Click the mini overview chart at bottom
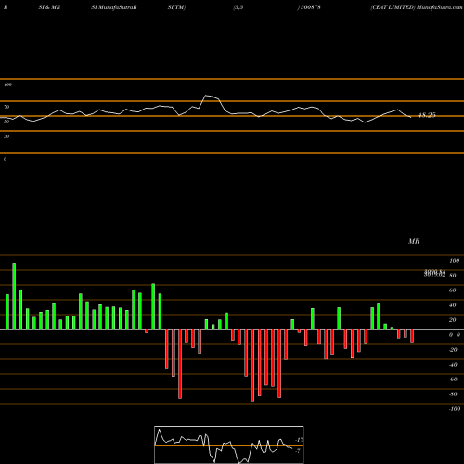The height and width of the screenshot is (464, 464). coord(229,445)
